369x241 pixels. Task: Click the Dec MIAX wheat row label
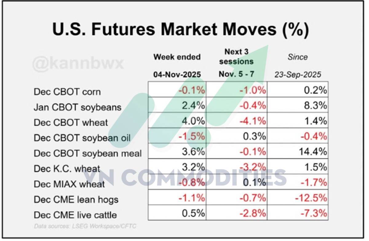[x=69, y=184]
